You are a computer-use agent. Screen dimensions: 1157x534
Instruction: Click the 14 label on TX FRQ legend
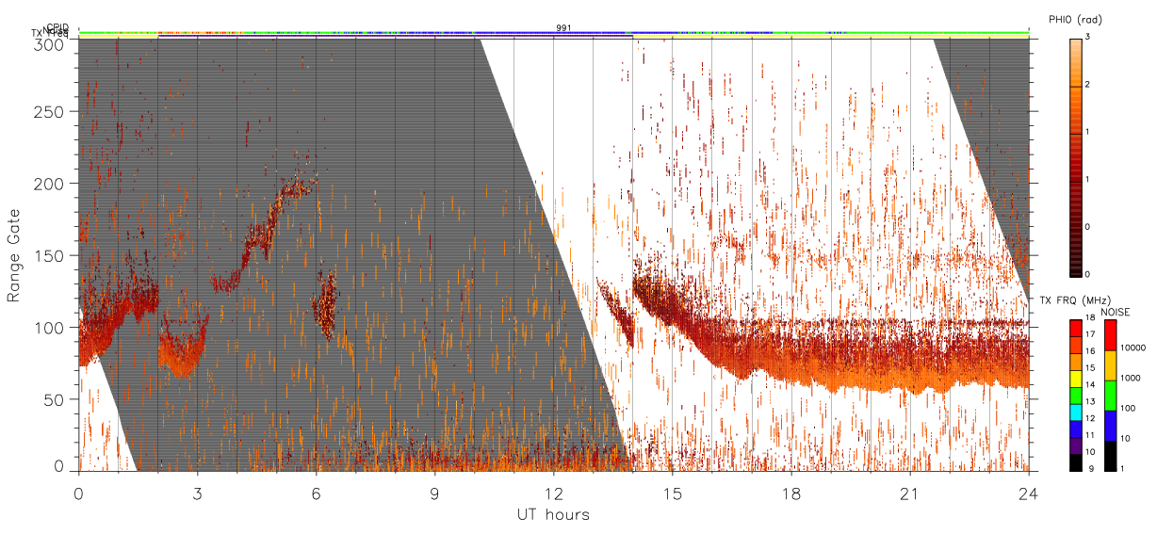click(1091, 386)
